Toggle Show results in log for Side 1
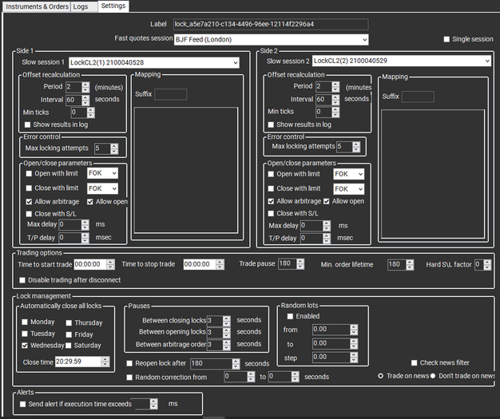 click(28, 125)
